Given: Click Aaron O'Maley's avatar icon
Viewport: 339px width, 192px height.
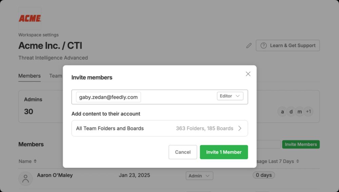Looking at the screenshot, I should coord(25,178).
